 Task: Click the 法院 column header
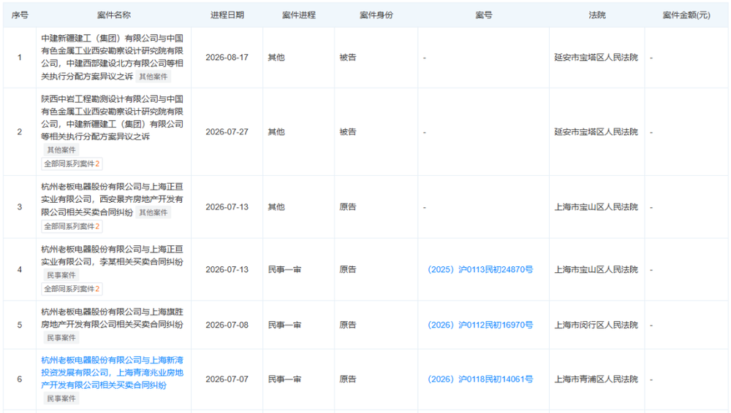point(596,15)
